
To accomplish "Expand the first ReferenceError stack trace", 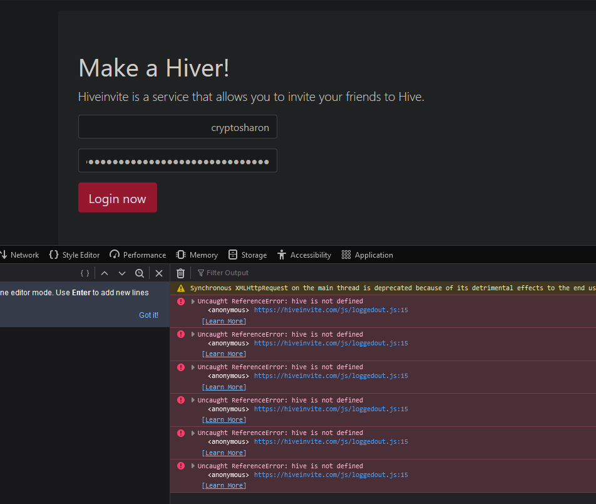I will (x=193, y=302).
